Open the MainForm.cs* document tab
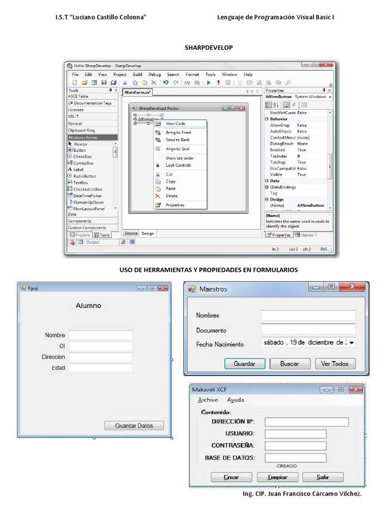The height and width of the screenshot is (520, 390). [138, 92]
